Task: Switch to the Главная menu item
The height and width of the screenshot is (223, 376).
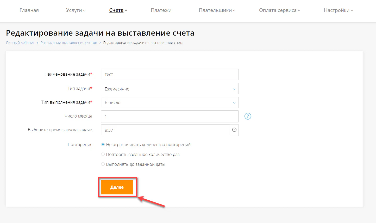Action: [x=29, y=10]
